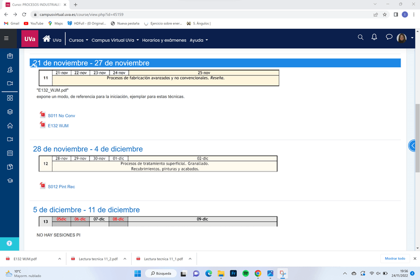Screen dimensions: 420x280
Task: Click the accessibility icon at bottom left
Action: pos(9,243)
